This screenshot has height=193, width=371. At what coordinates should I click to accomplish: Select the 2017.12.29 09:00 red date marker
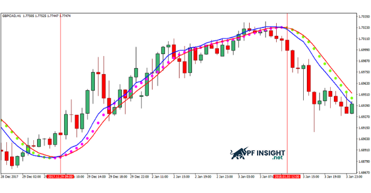[x=60, y=177]
